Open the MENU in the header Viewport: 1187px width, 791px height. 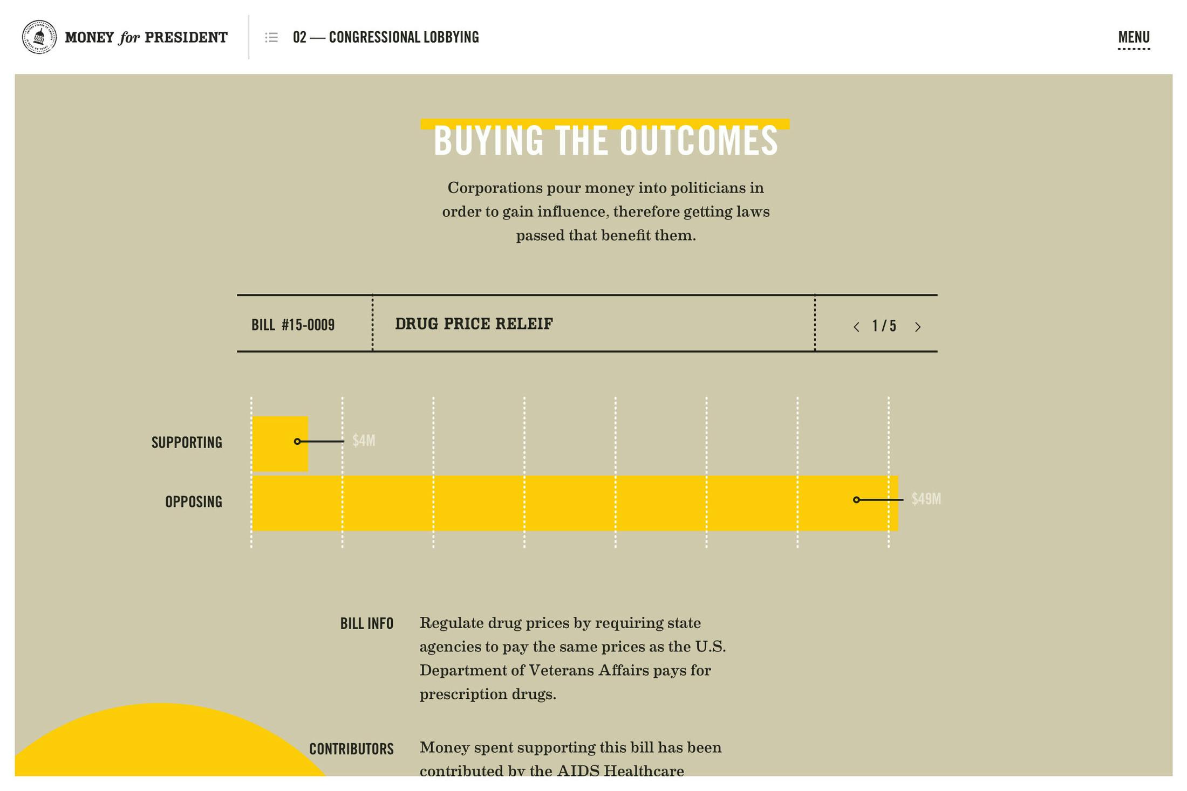pyautogui.click(x=1134, y=38)
